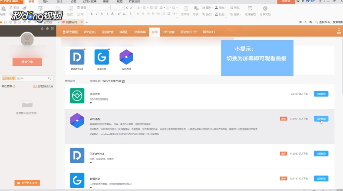
Task: Decrease font size with smaller A icon
Action: click(x=131, y=8)
